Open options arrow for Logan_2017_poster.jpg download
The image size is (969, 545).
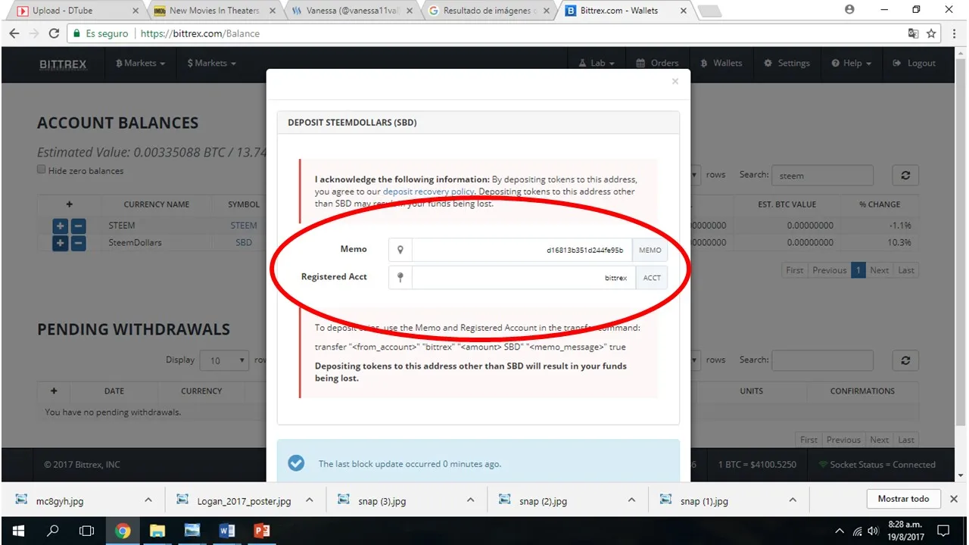click(309, 500)
